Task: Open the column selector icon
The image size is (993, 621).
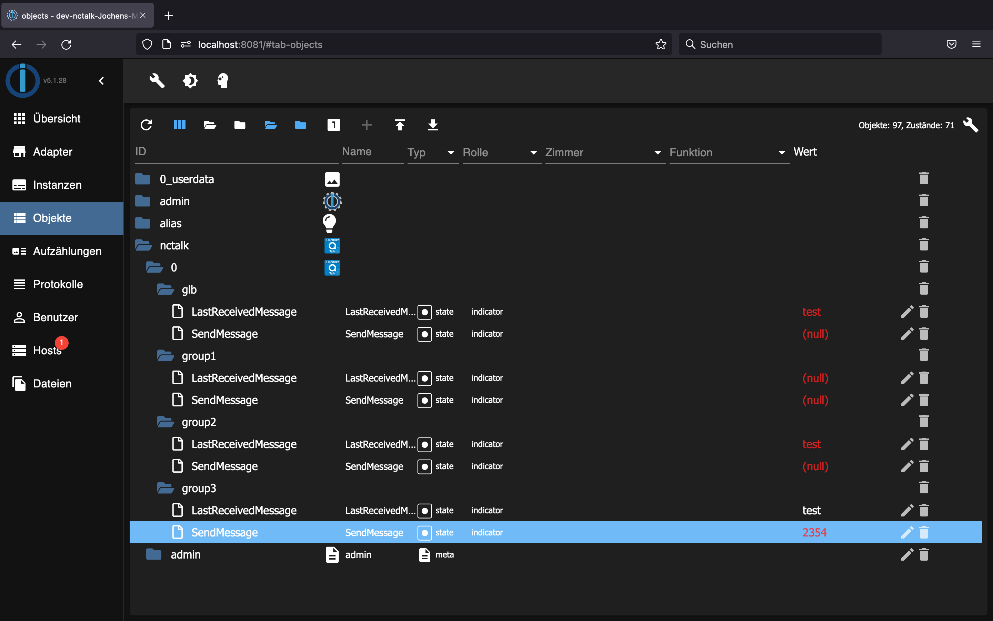Action: point(179,125)
